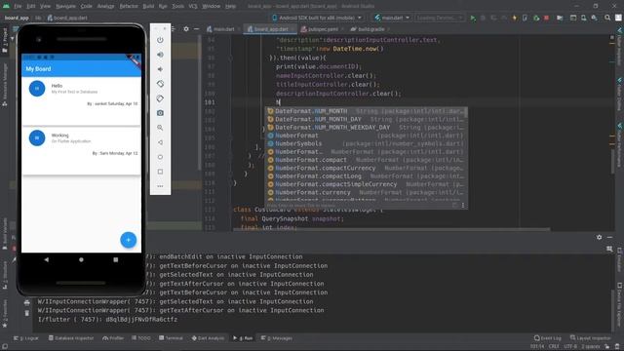624x351 pixels.
Task: Open the Logcat tool window tab
Action: tap(26, 338)
